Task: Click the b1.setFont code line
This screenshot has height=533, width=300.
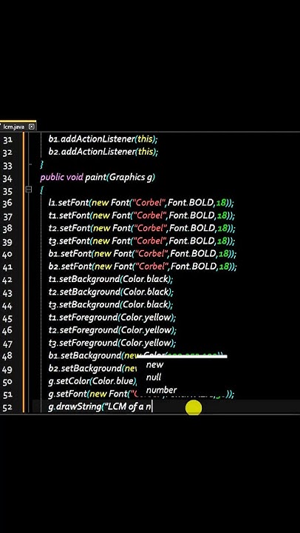Action: click(142, 254)
